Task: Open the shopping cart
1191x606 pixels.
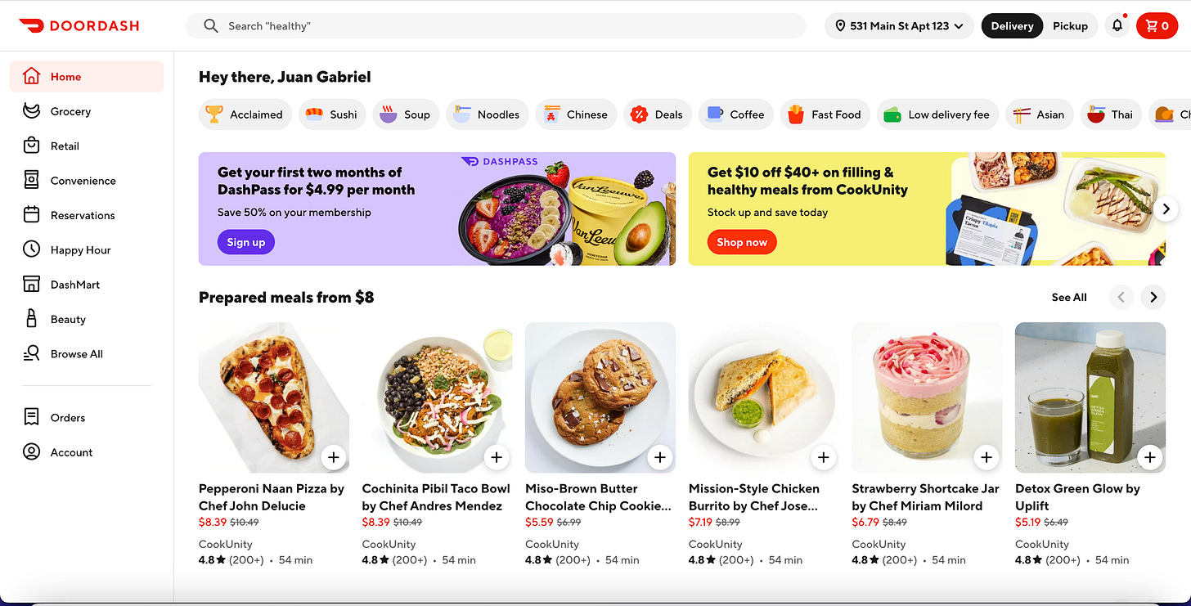Action: pyautogui.click(x=1157, y=26)
